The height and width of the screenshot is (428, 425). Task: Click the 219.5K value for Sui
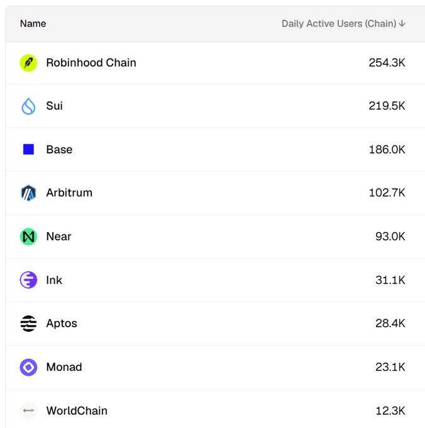[x=387, y=106]
